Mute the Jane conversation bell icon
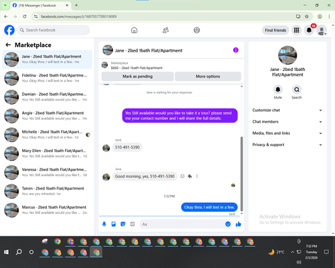The width and height of the screenshot is (335, 268). pos(278,90)
